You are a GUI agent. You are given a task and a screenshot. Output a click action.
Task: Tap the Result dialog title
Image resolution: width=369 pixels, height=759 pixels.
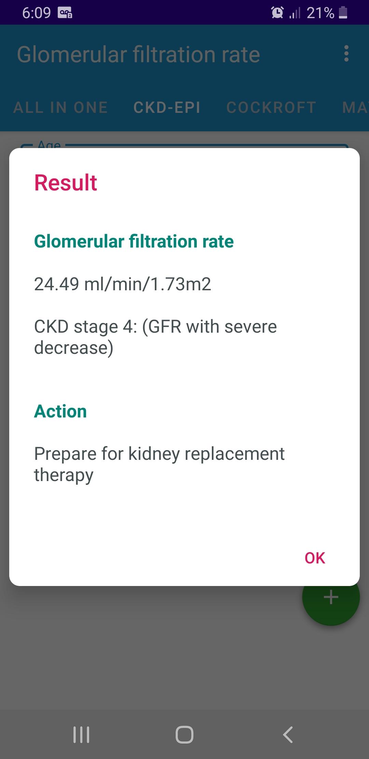[66, 183]
